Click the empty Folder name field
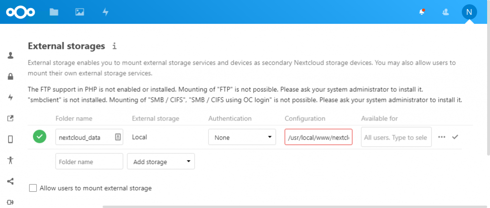Image resolution: width=490 pixels, height=208 pixels. click(89, 161)
